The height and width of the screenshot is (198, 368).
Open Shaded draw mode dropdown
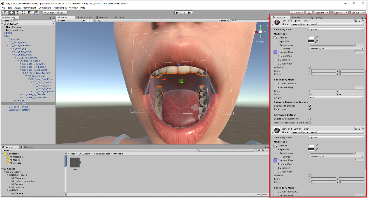pos(69,21)
